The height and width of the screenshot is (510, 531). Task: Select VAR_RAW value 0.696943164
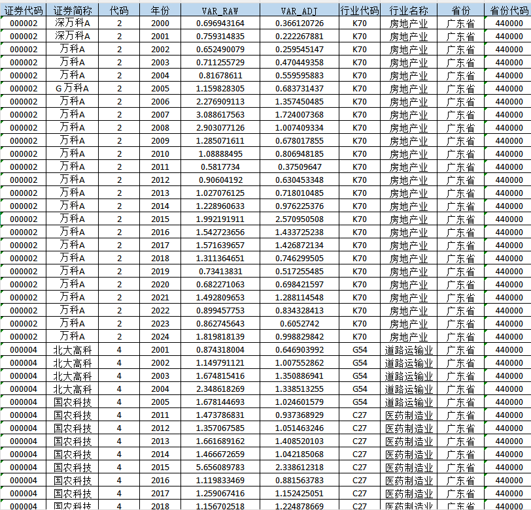coord(220,24)
